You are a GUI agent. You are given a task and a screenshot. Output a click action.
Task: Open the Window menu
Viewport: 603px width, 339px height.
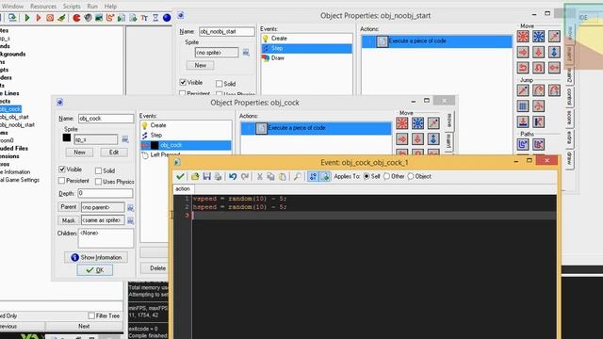[x=12, y=7]
